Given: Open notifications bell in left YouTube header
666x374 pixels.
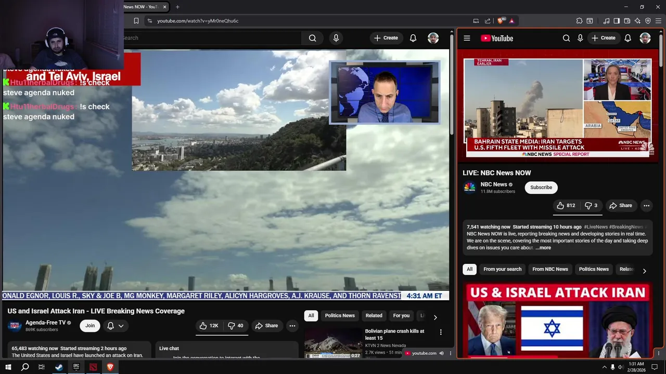Looking at the screenshot, I should 413,38.
